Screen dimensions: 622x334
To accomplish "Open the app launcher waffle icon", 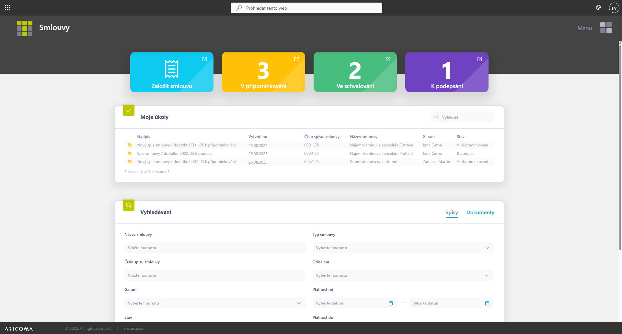I will coord(8,8).
